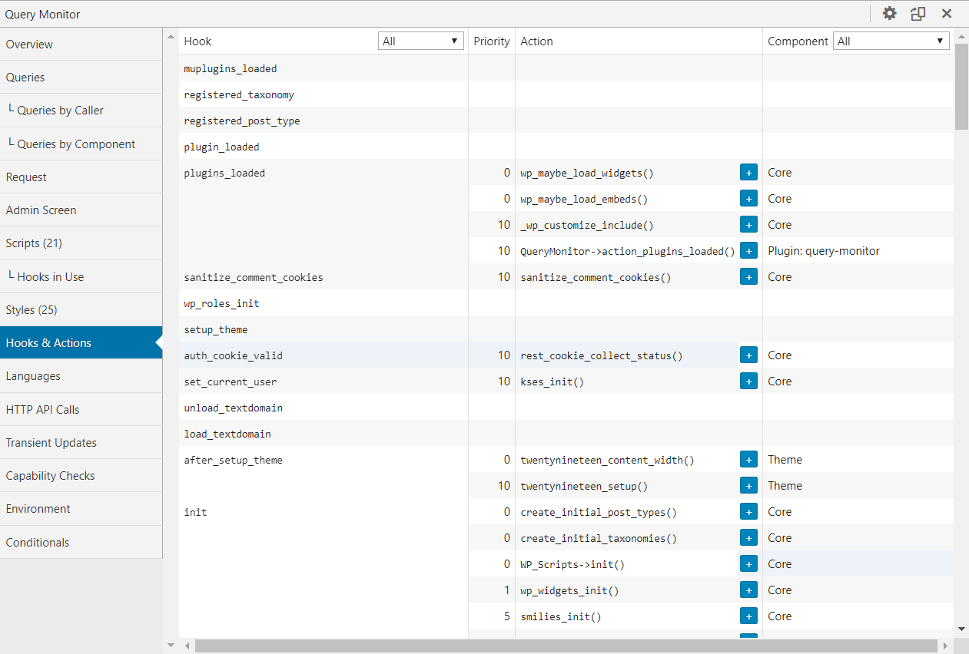Expand the wp_maybe_load_widgets() action details
This screenshot has width=969, height=654.
coord(748,173)
